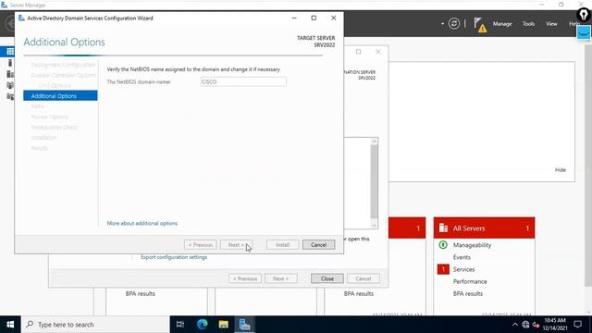Screen dimensions: 592x333
Task: Open the Help menu in Server Manager
Action: 573,24
